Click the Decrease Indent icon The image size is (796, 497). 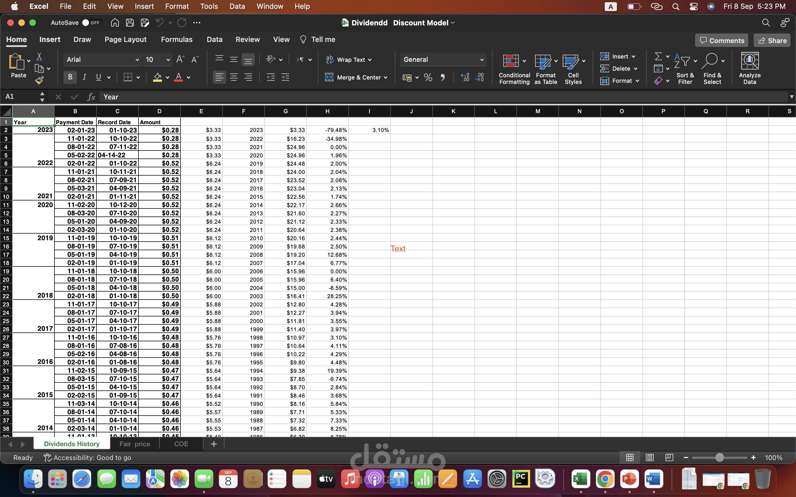tap(271, 78)
